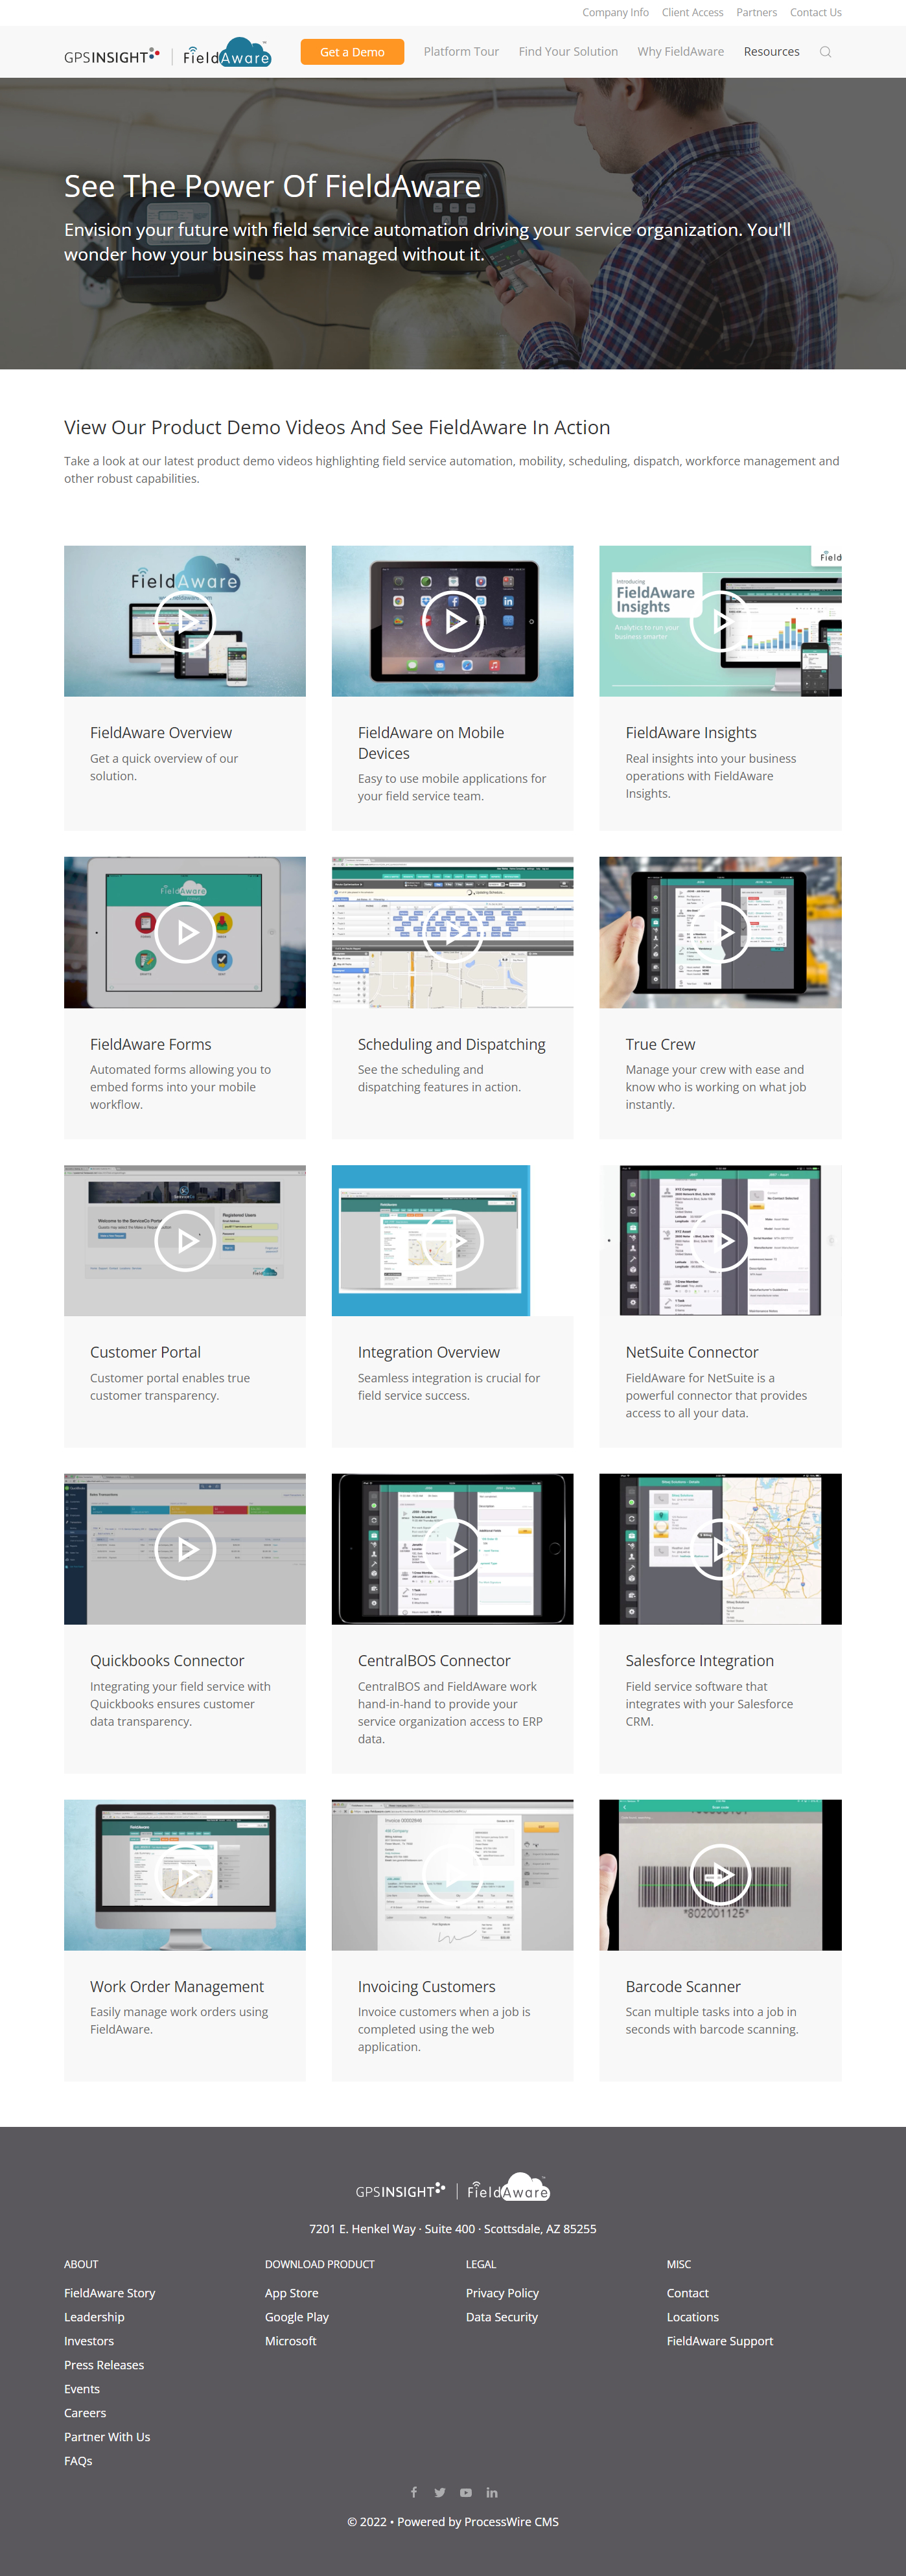Open the Facebook icon in footer
The width and height of the screenshot is (906, 2576).
[x=414, y=2492]
